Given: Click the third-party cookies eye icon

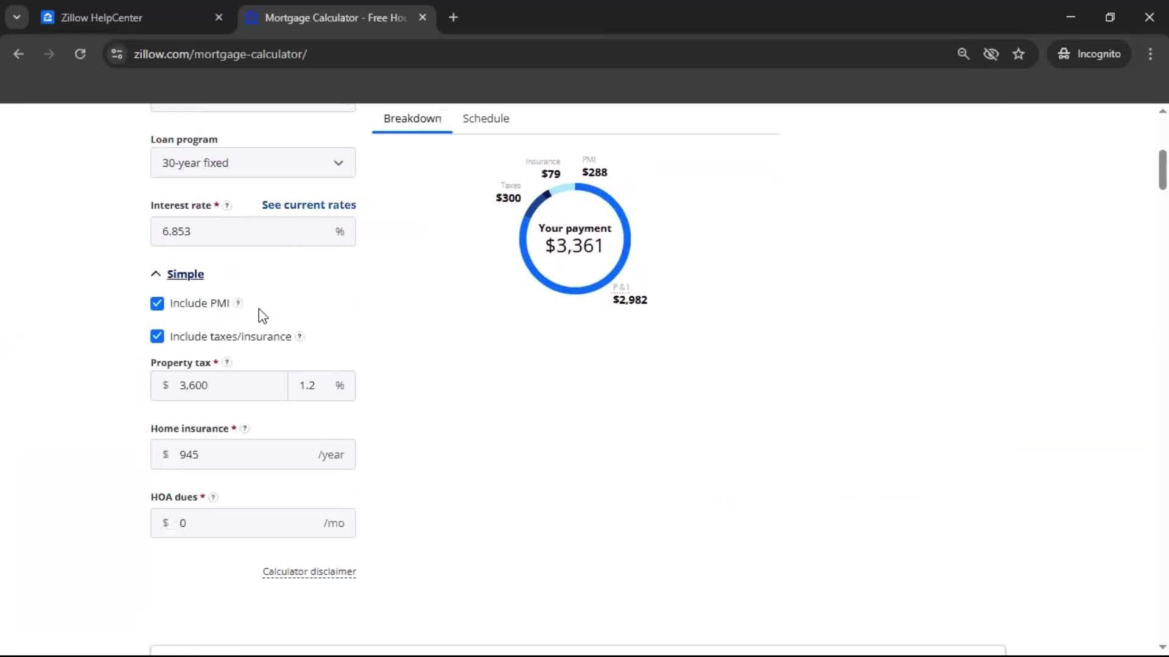Looking at the screenshot, I should tap(991, 54).
